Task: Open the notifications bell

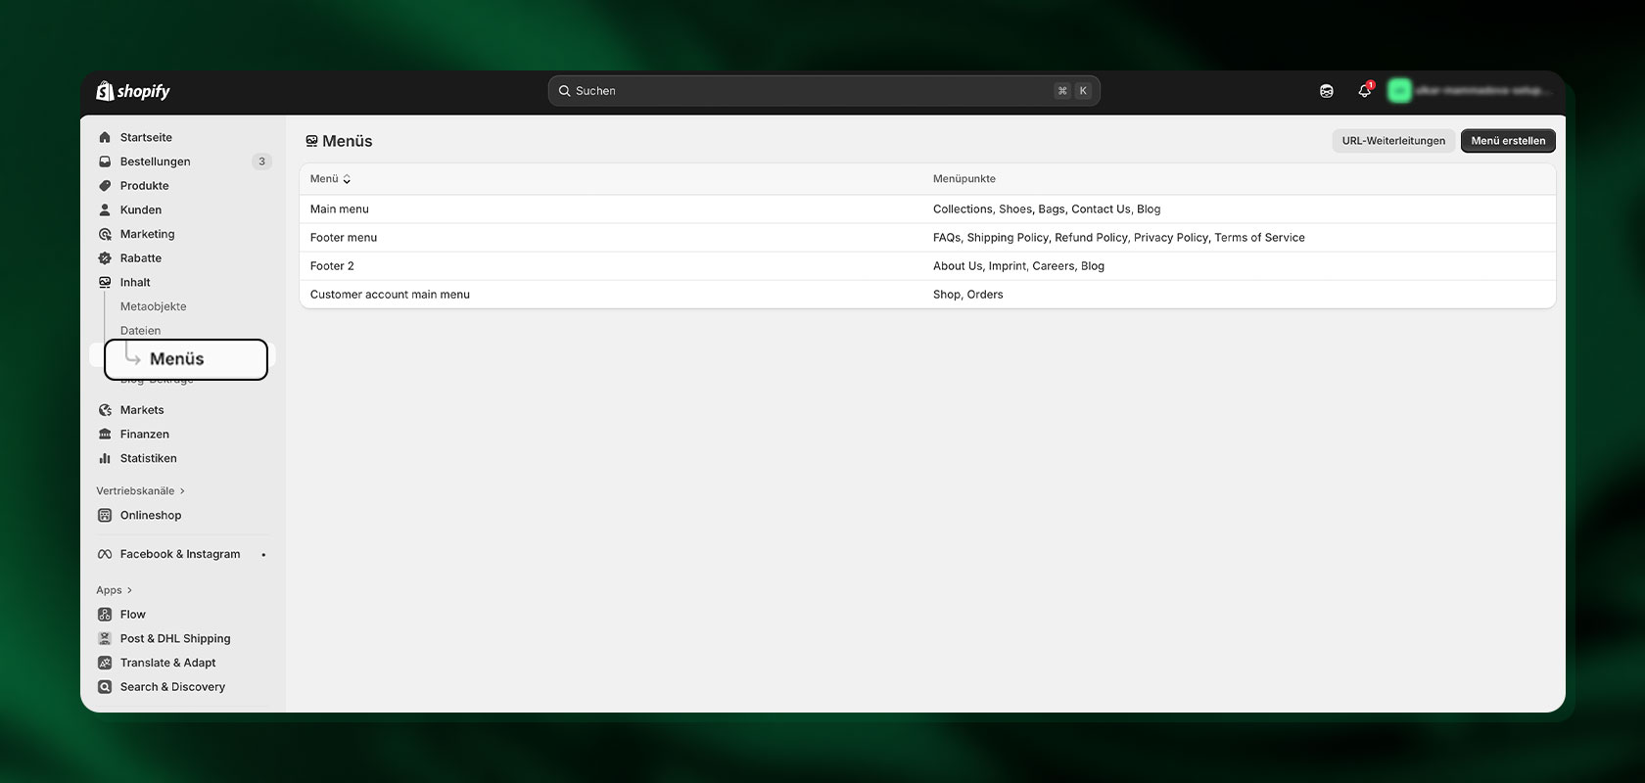Action: pos(1365,90)
